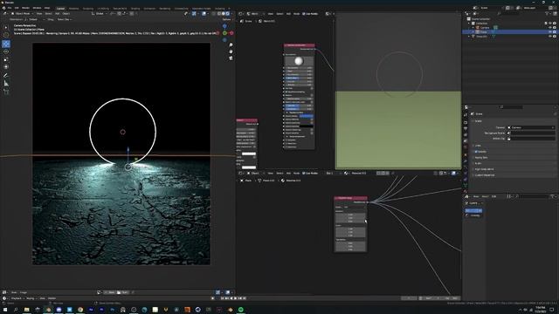
Task: Expand the Units panel section
Action: point(478,146)
